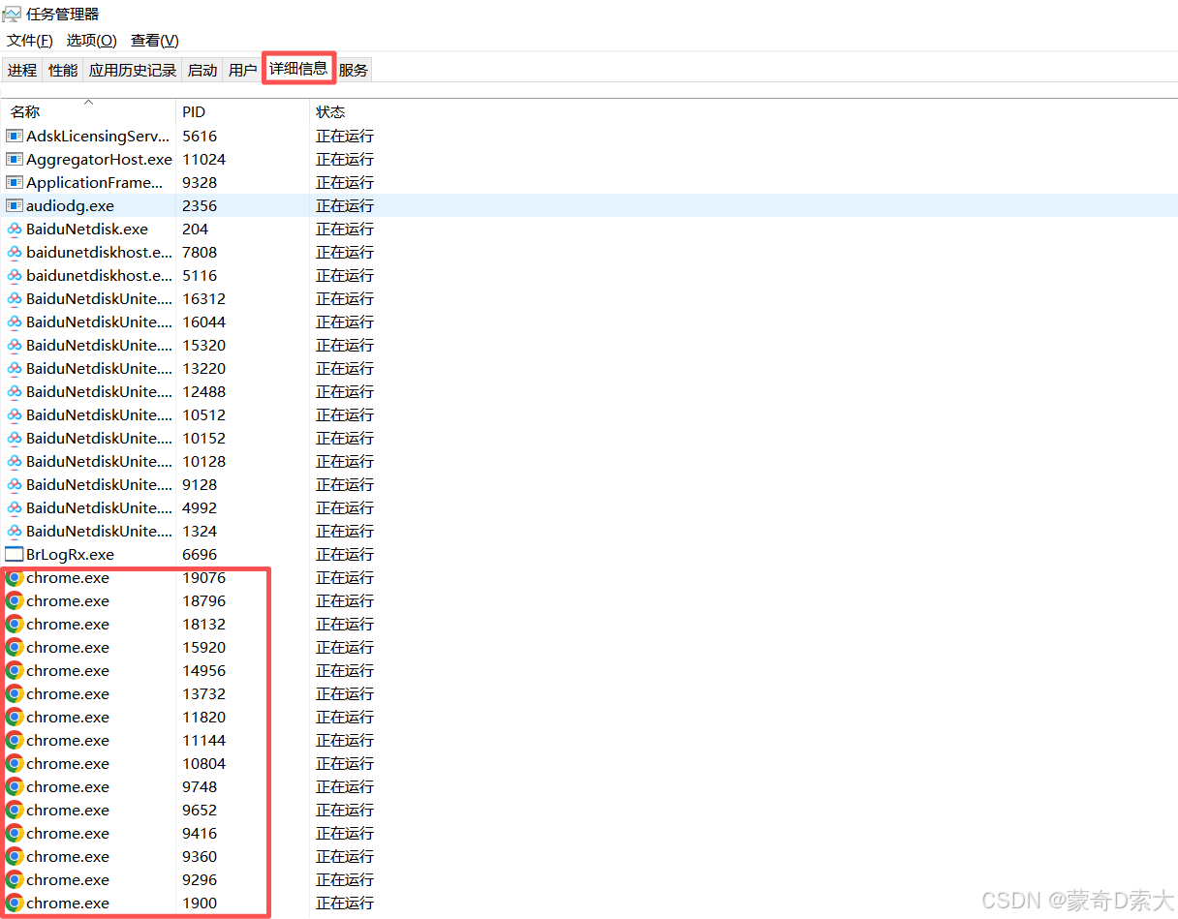This screenshot has height=919, width=1178.
Task: Click the PID value 2356
Action: 200,205
